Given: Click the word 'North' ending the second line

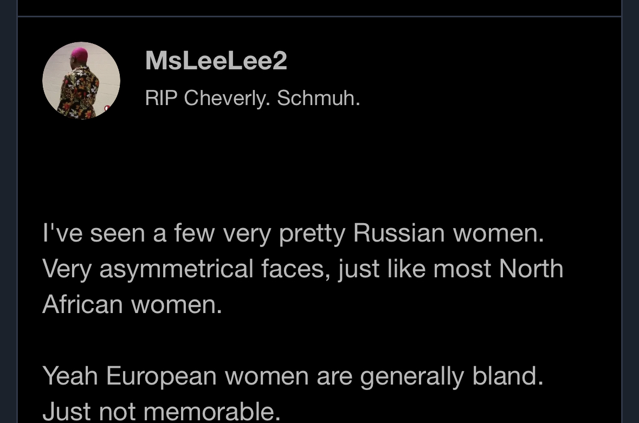Looking at the screenshot, I should 531,269.
